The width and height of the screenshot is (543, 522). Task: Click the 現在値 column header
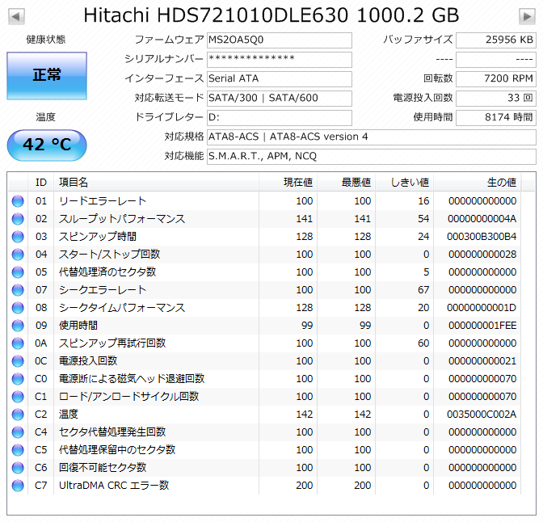pos(288,182)
